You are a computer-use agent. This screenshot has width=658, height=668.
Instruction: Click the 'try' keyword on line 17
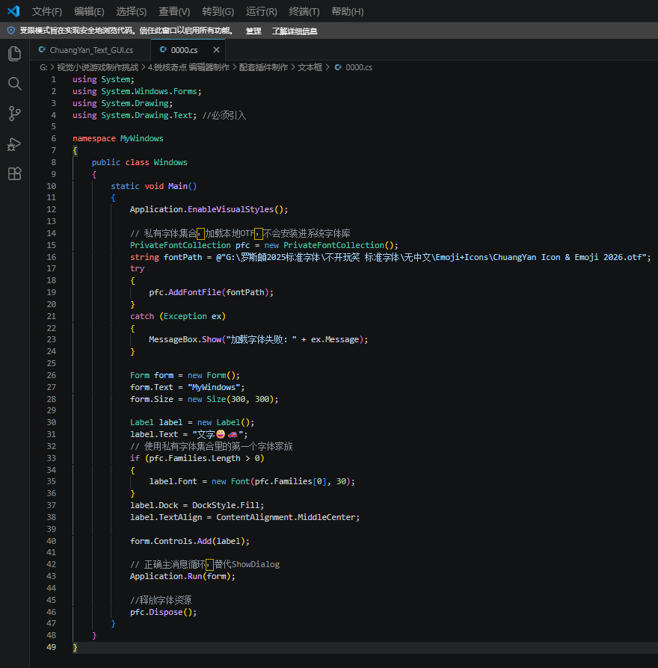tap(138, 268)
